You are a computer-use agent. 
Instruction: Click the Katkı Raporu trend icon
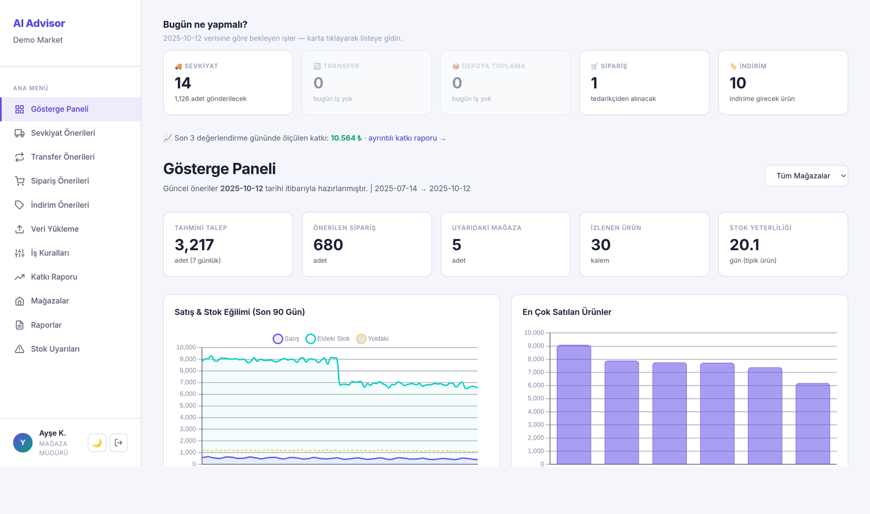click(20, 277)
